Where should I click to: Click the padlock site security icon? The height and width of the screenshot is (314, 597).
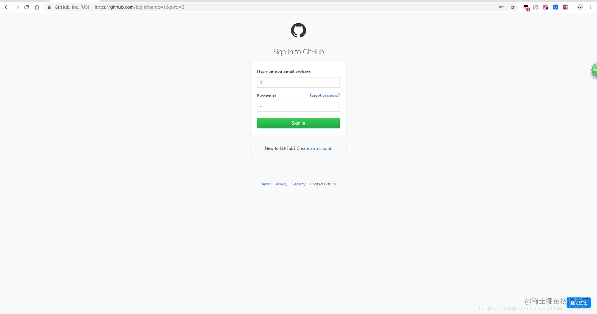[49, 7]
